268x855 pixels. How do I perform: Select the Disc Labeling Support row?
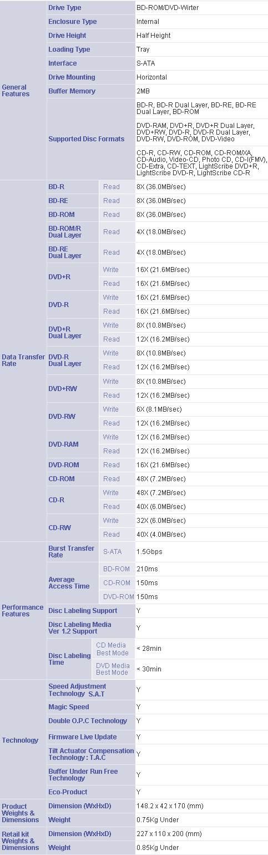157,610
